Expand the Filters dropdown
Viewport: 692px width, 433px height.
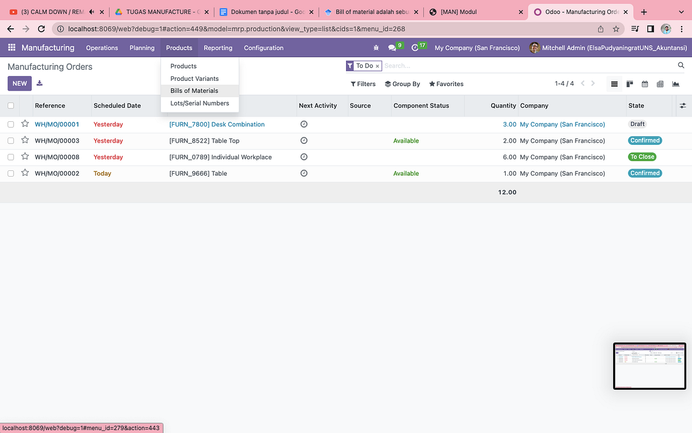(x=363, y=84)
